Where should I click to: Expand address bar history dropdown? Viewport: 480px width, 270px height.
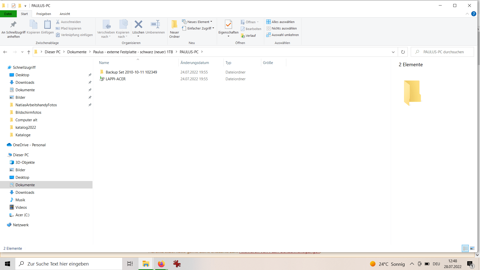[x=393, y=52]
